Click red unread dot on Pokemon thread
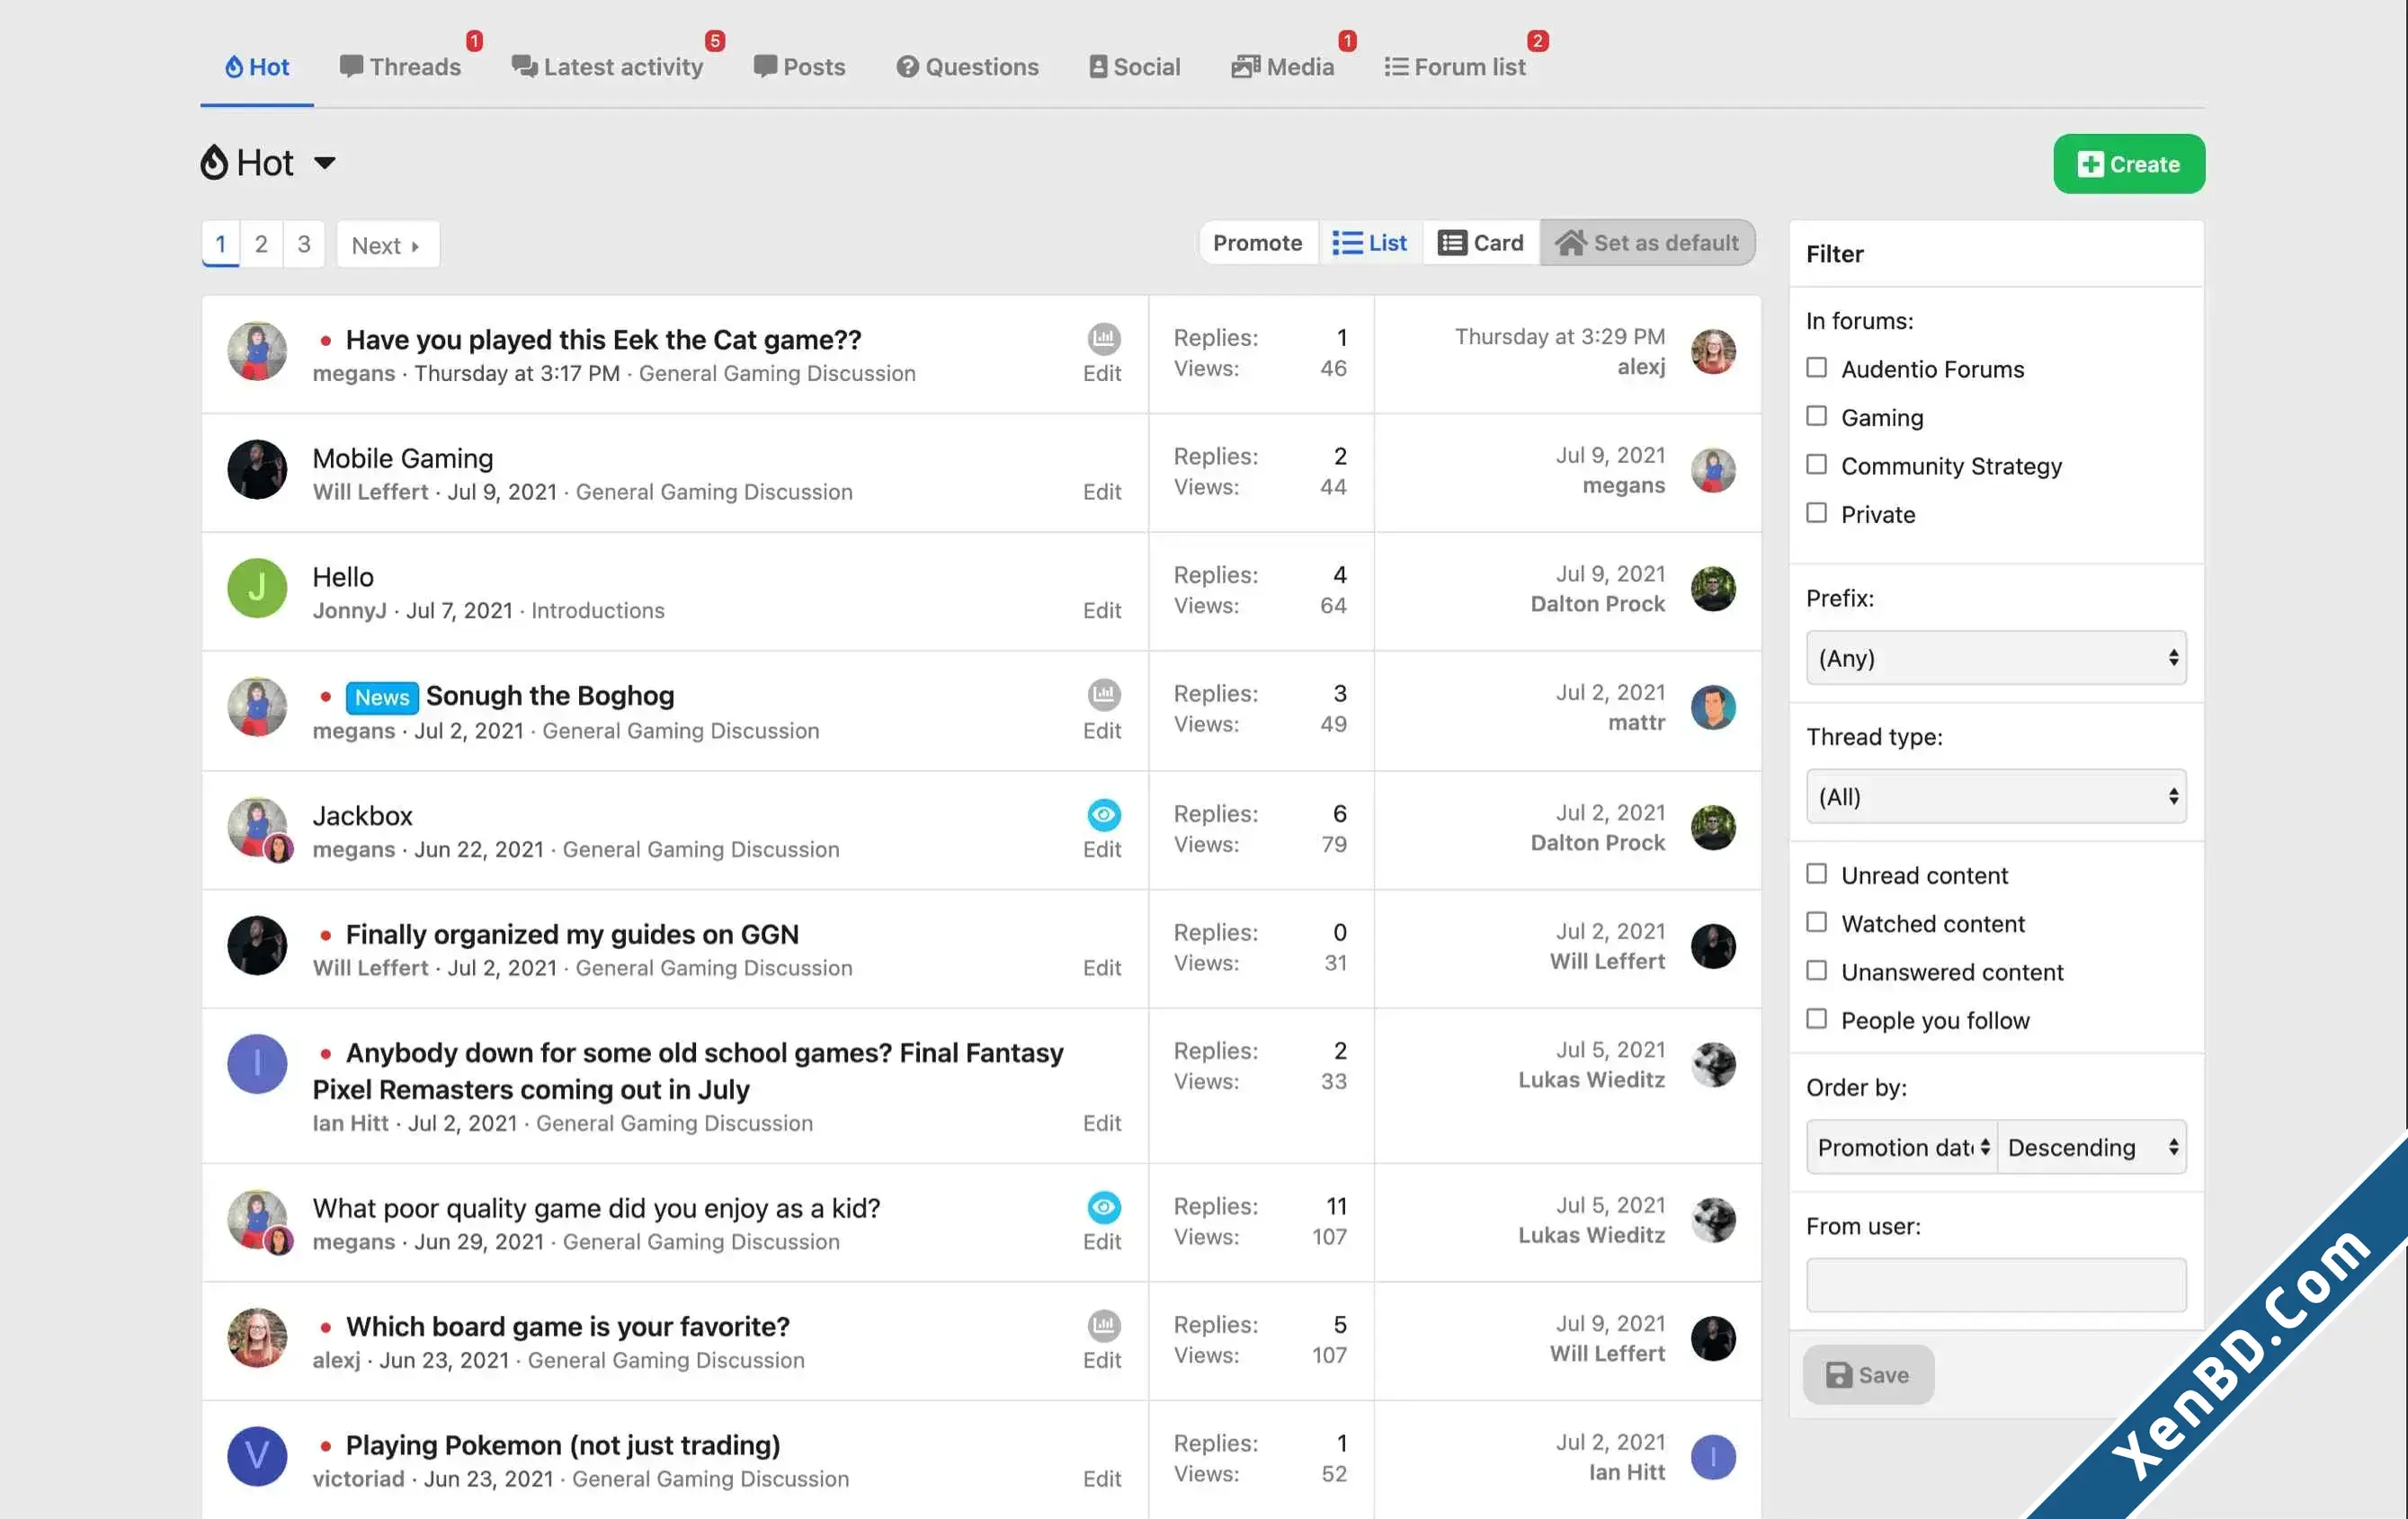 point(325,1446)
